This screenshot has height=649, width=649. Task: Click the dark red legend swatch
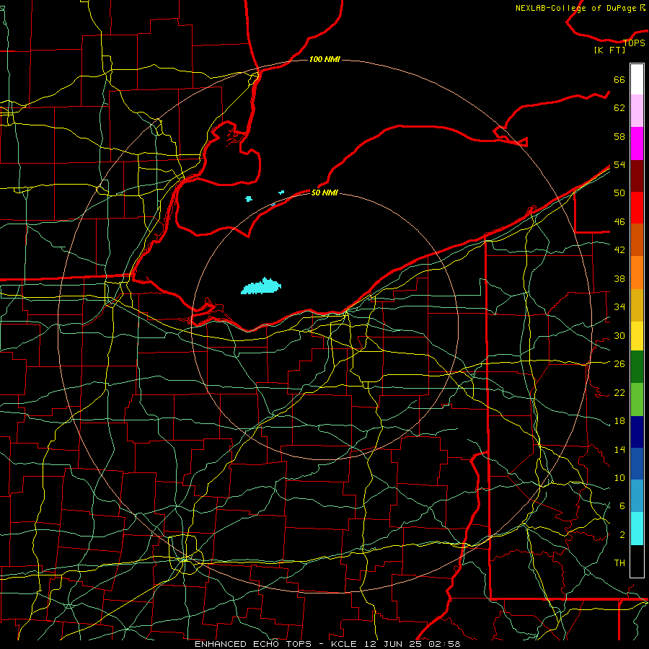tap(637, 177)
